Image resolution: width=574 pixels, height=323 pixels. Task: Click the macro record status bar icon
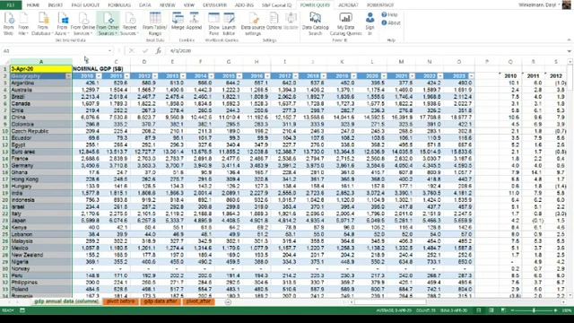pos(22,310)
